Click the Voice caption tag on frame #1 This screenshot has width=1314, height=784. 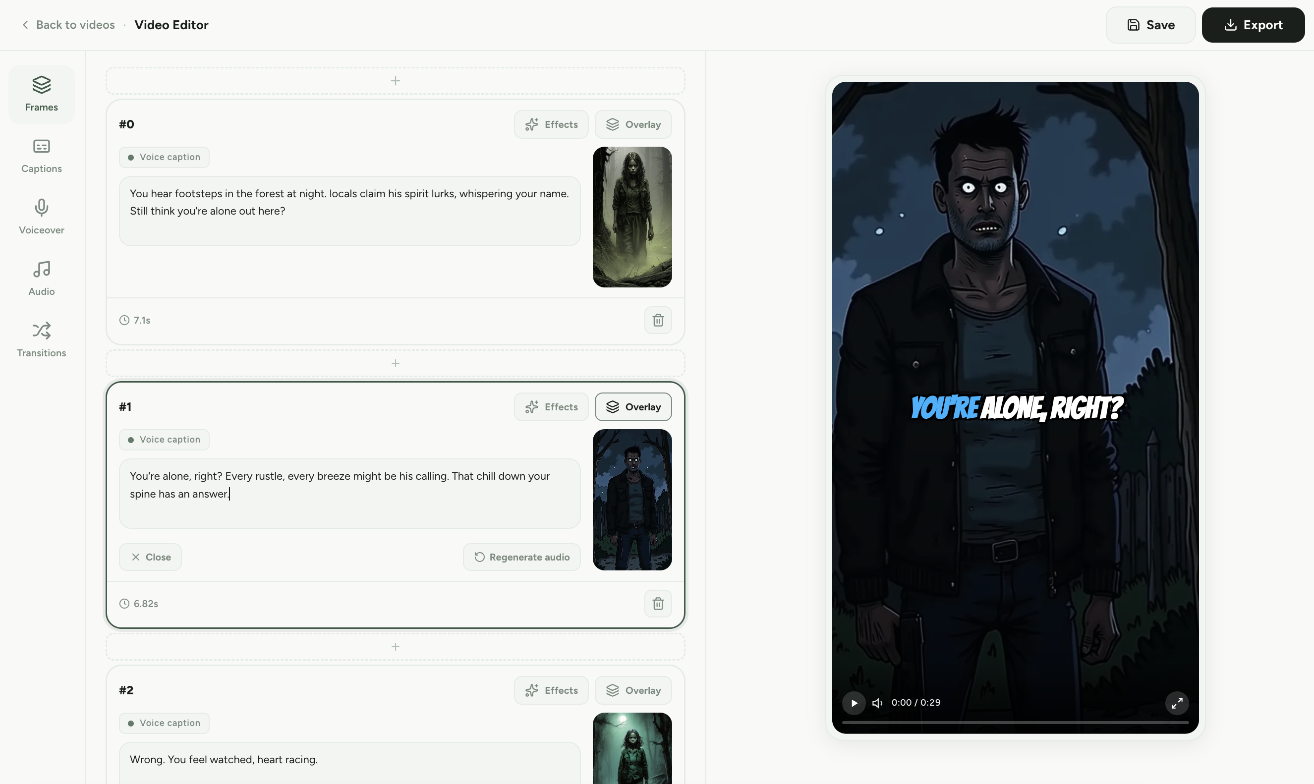click(x=164, y=440)
